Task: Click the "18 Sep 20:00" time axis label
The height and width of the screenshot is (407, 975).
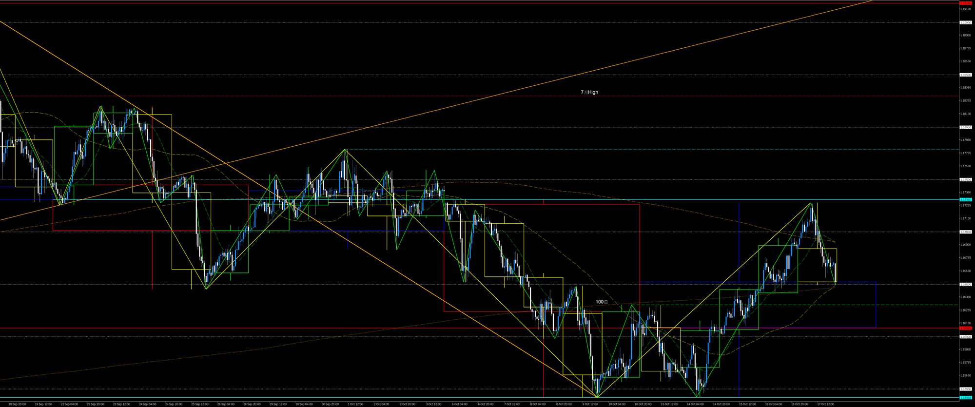Action: pos(17,404)
